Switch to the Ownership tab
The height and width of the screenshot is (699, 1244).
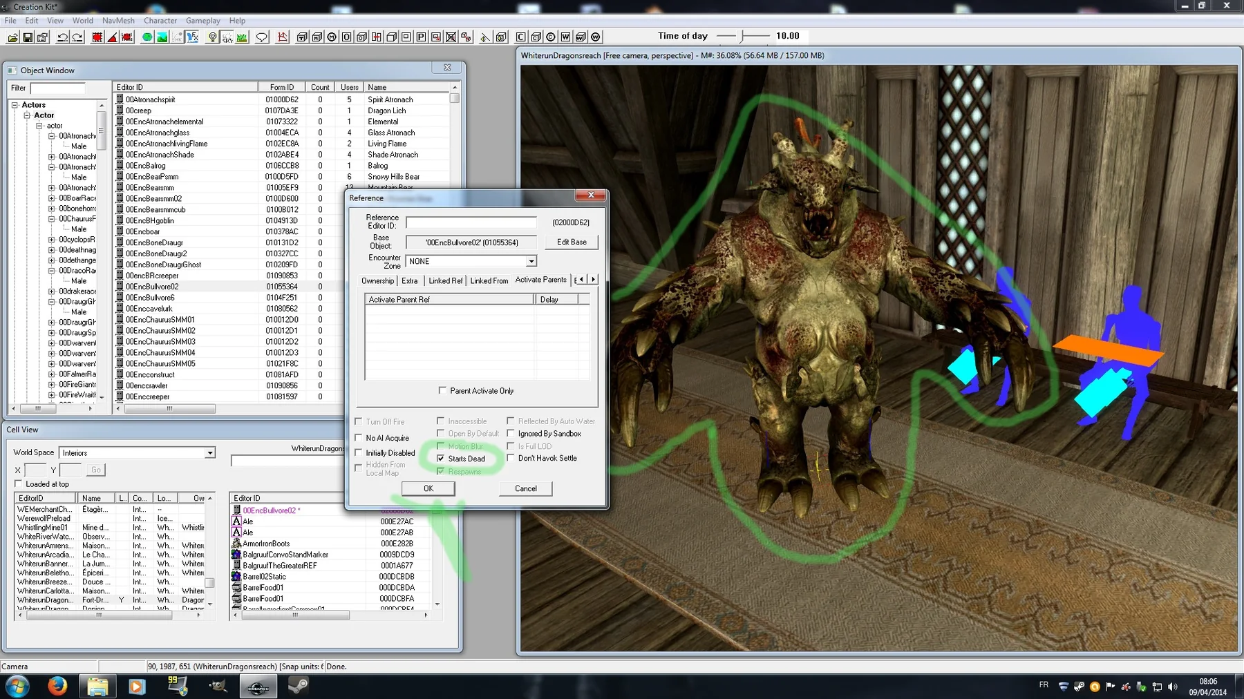pyautogui.click(x=377, y=280)
